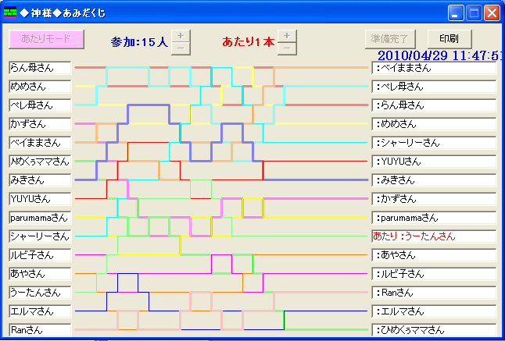Click the red あたり :うーたんさん result
Image resolution: width=505 pixels, height=341 pixels.
coord(434,236)
